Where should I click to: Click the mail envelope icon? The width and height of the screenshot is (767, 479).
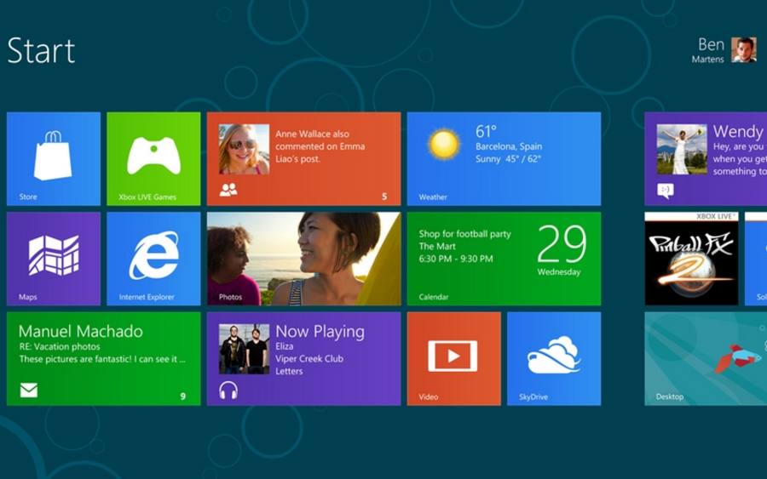[x=29, y=391]
